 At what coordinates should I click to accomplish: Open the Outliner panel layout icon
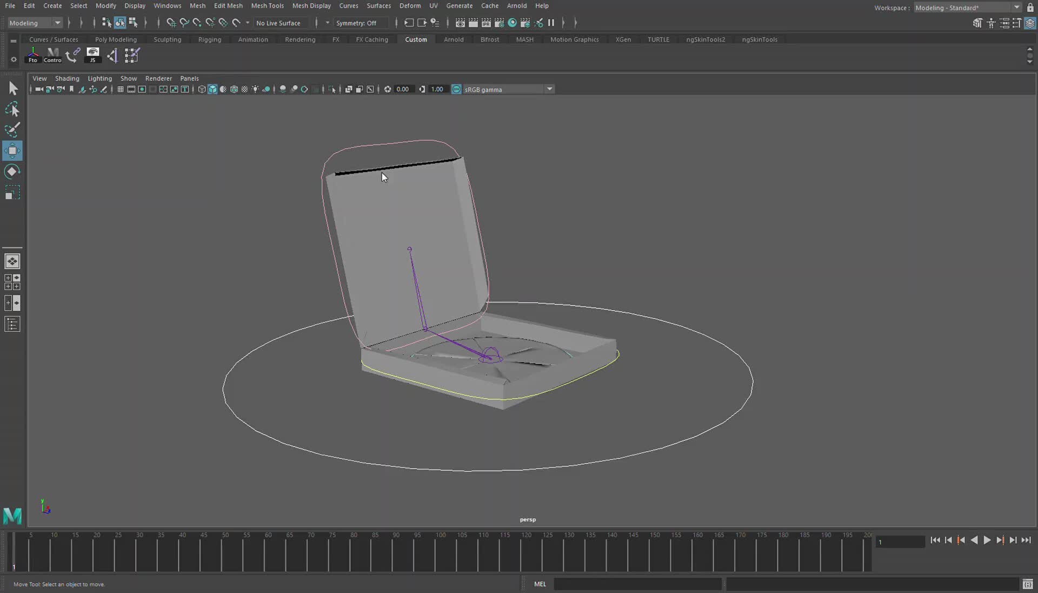pos(12,324)
